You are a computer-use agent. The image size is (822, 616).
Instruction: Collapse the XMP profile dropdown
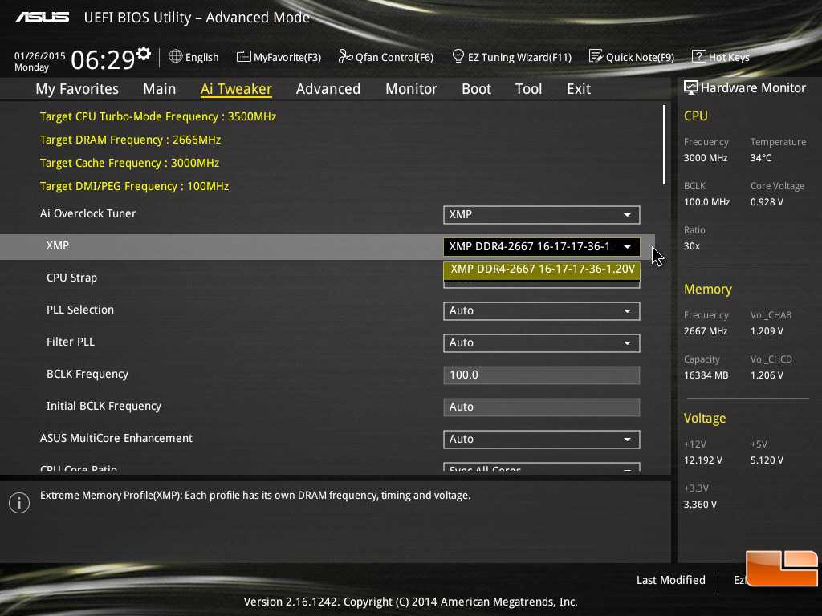pos(542,247)
